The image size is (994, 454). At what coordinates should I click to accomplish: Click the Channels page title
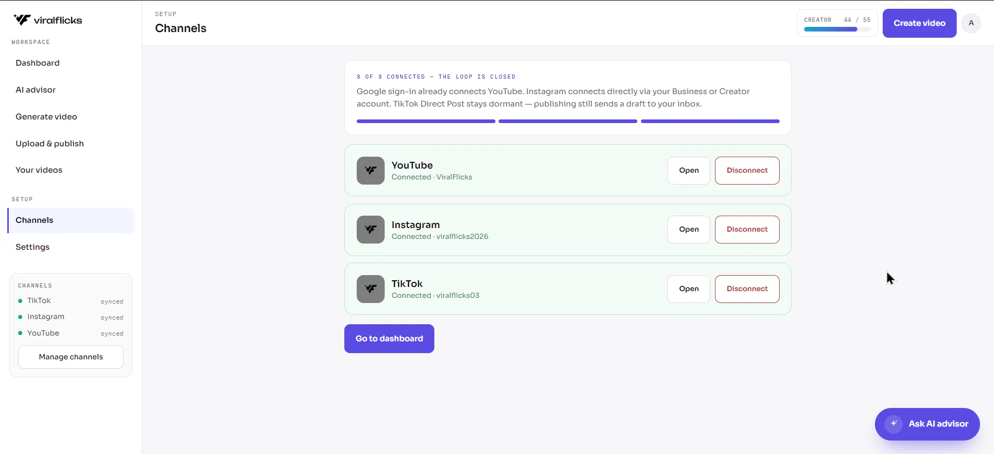[x=181, y=28]
